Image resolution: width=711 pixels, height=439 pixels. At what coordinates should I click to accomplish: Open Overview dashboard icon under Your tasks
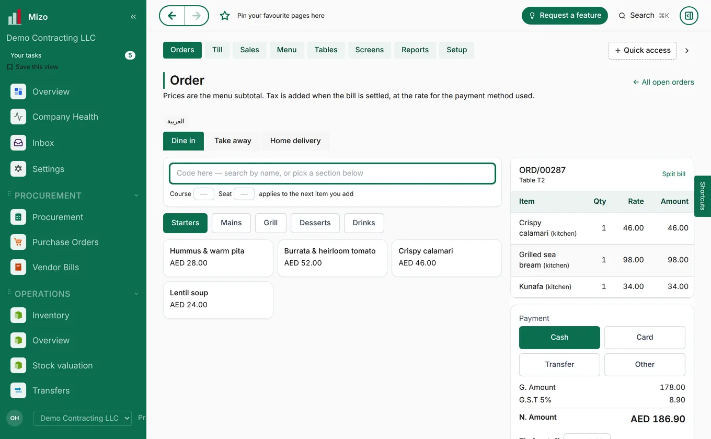pos(18,91)
